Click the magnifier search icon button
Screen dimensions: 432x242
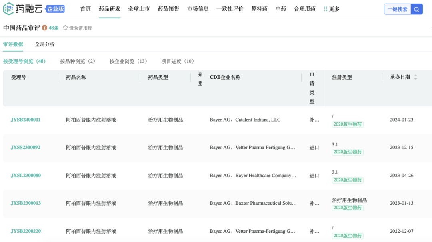416,9
